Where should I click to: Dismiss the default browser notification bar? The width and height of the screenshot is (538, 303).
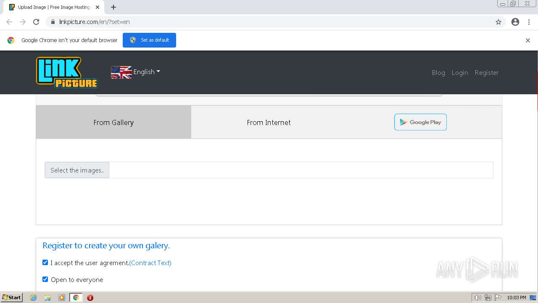527,40
